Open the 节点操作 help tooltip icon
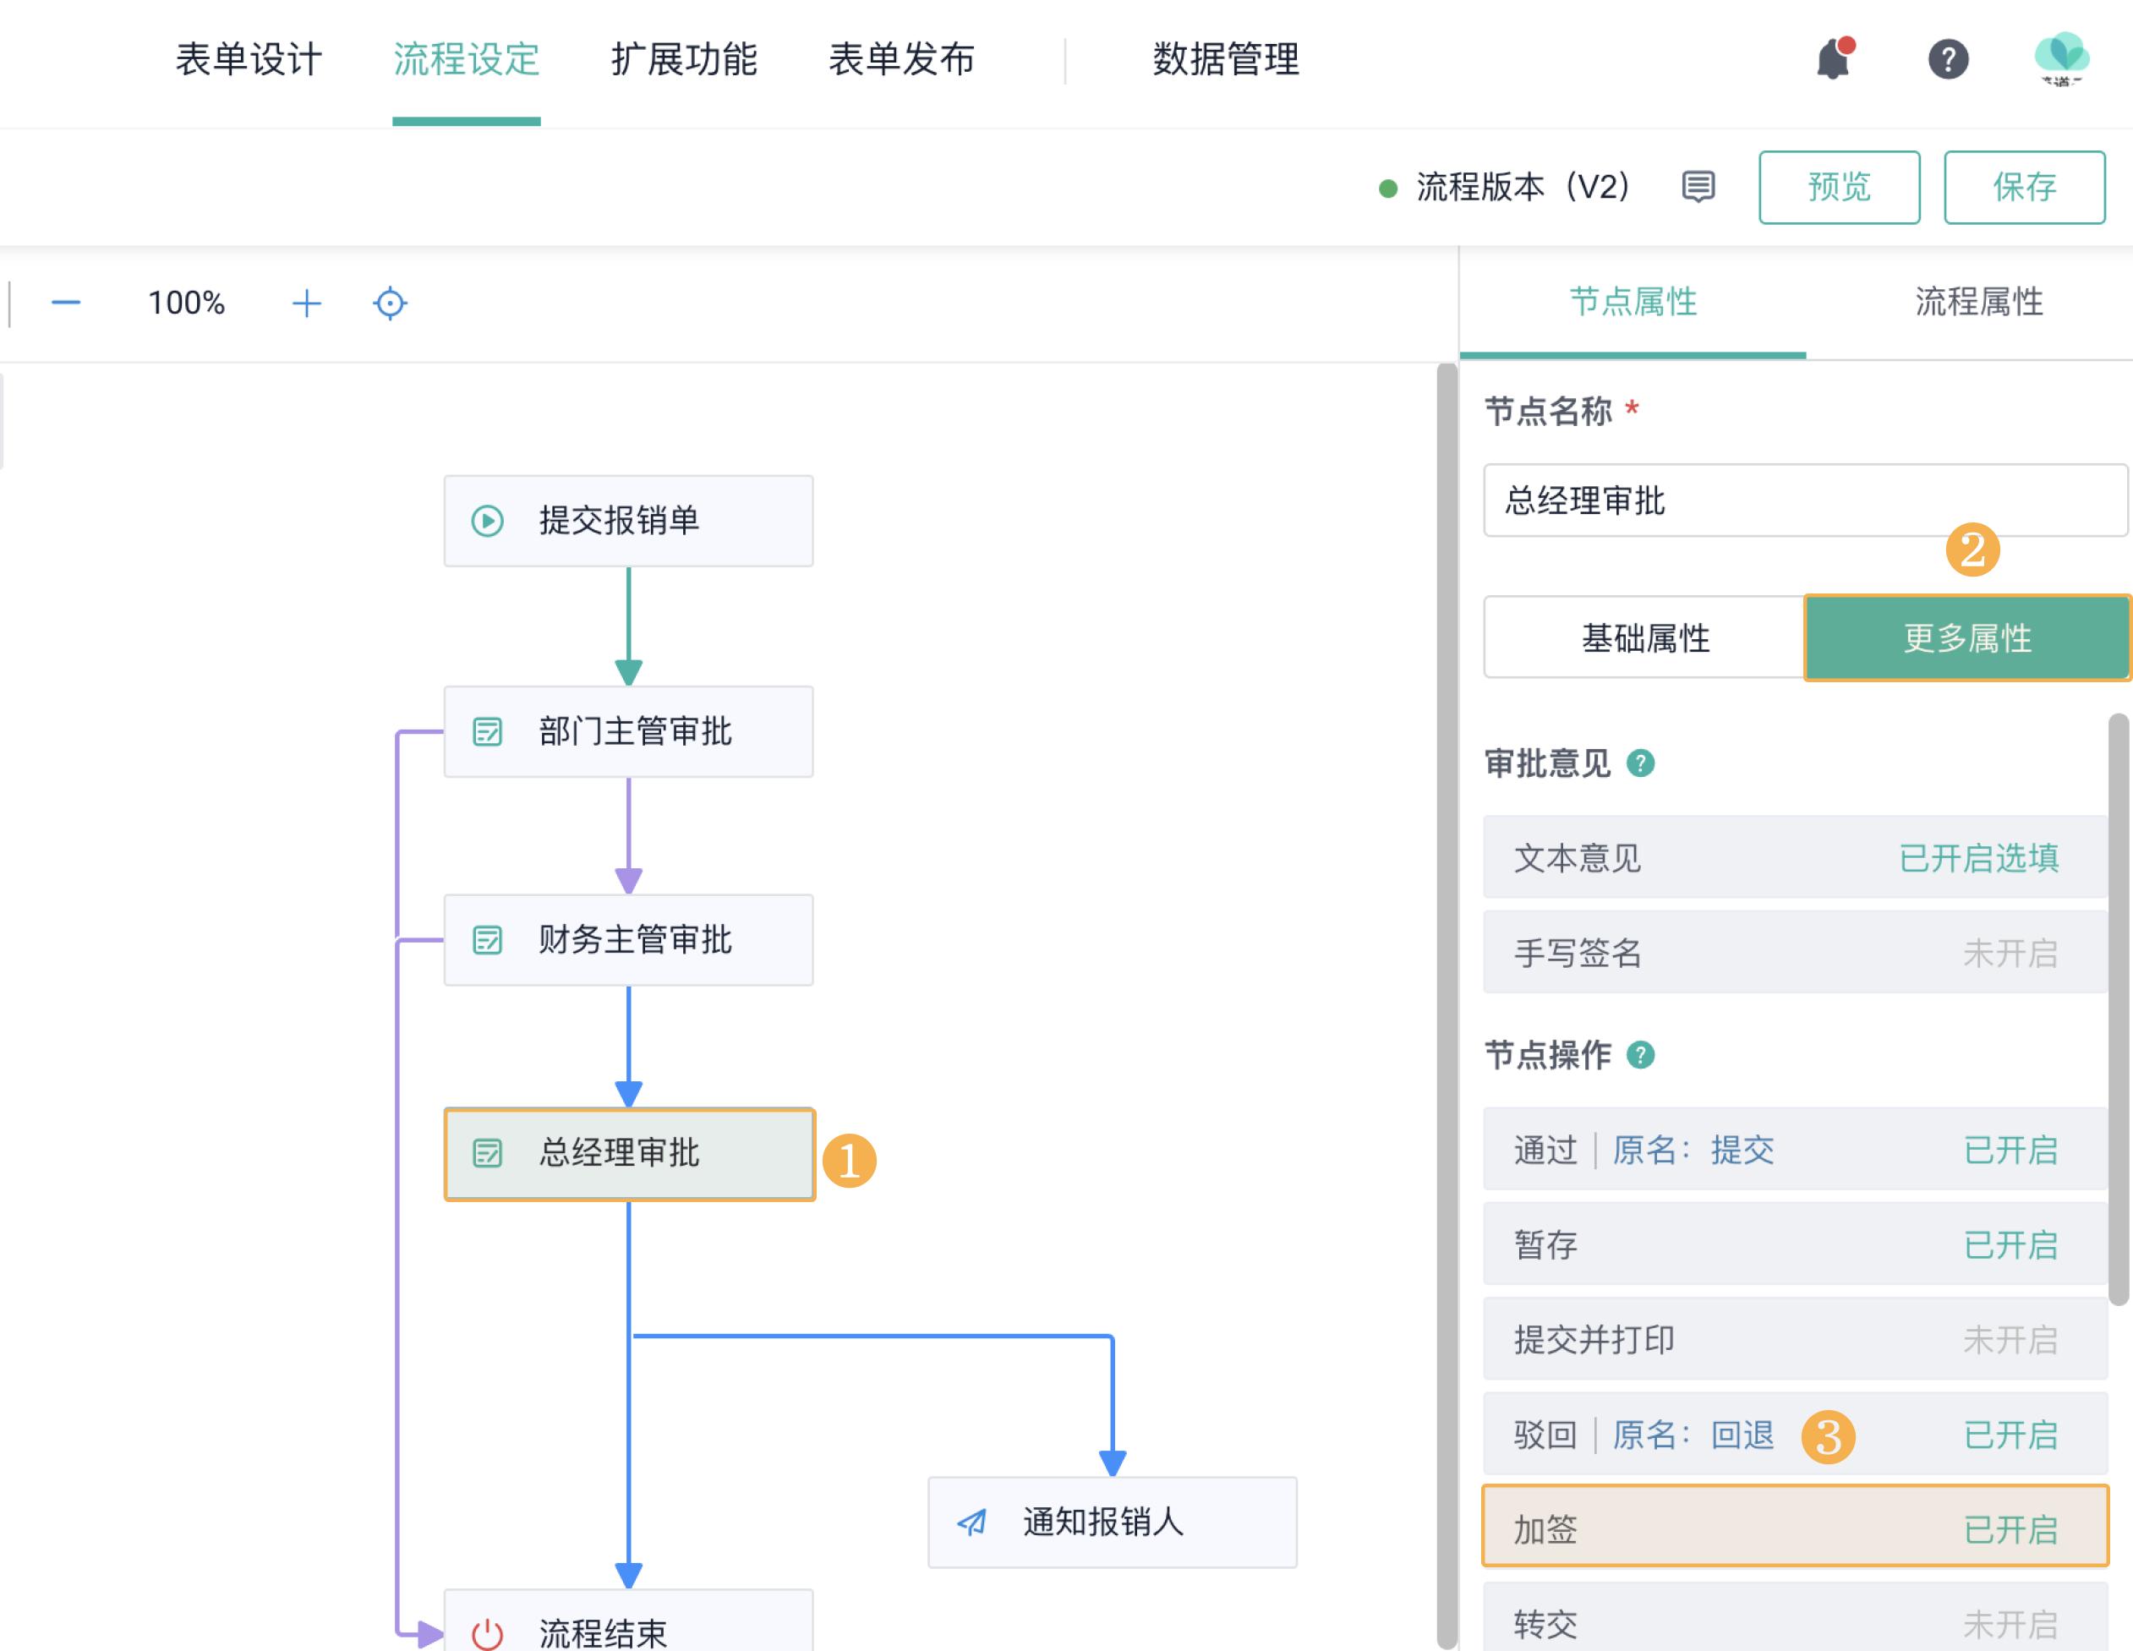 (1640, 1054)
